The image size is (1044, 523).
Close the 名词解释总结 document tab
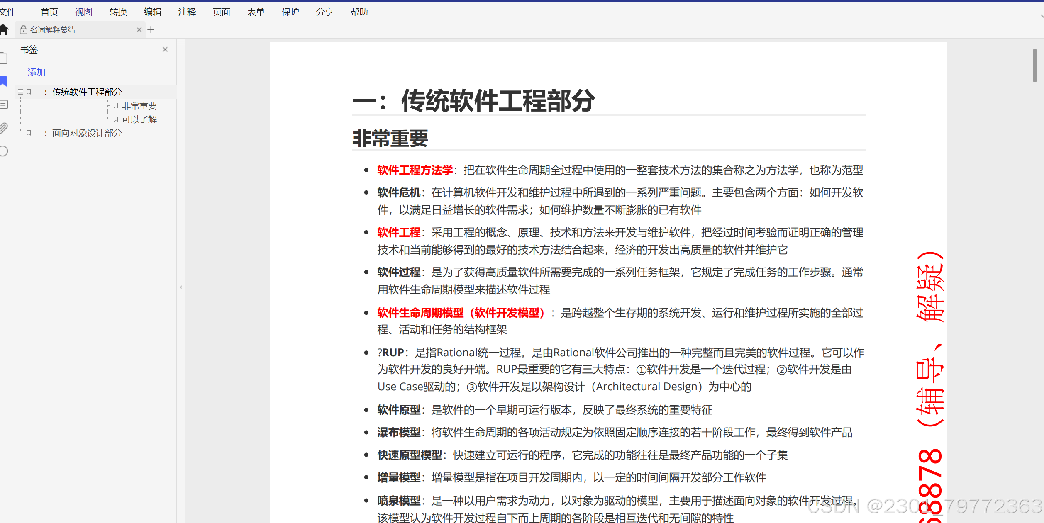click(139, 29)
